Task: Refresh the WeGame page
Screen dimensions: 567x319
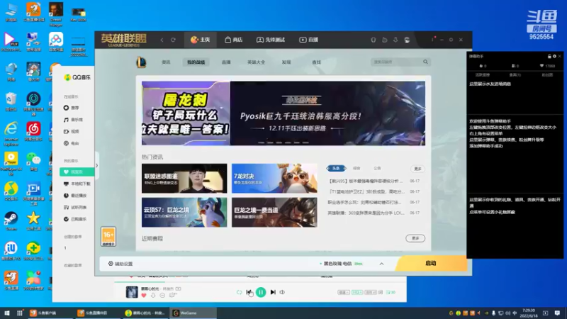Action: click(x=173, y=40)
